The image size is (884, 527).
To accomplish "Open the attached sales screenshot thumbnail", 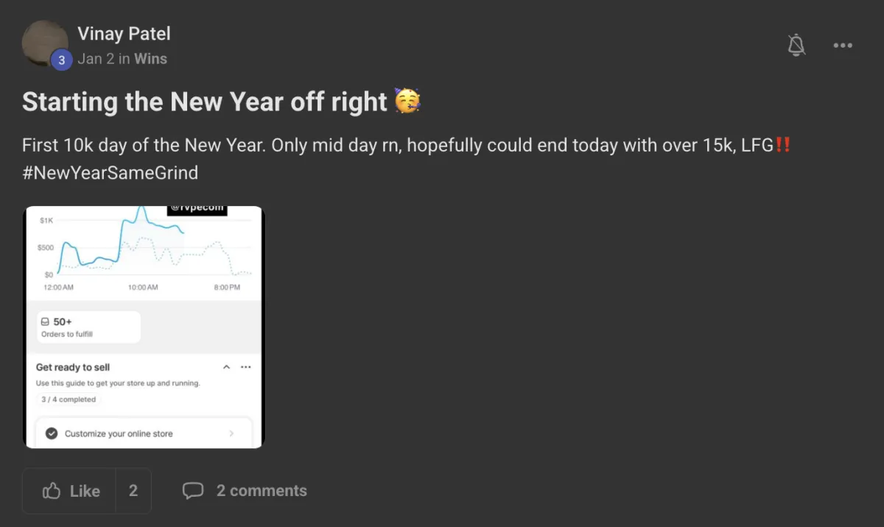I will pos(144,327).
